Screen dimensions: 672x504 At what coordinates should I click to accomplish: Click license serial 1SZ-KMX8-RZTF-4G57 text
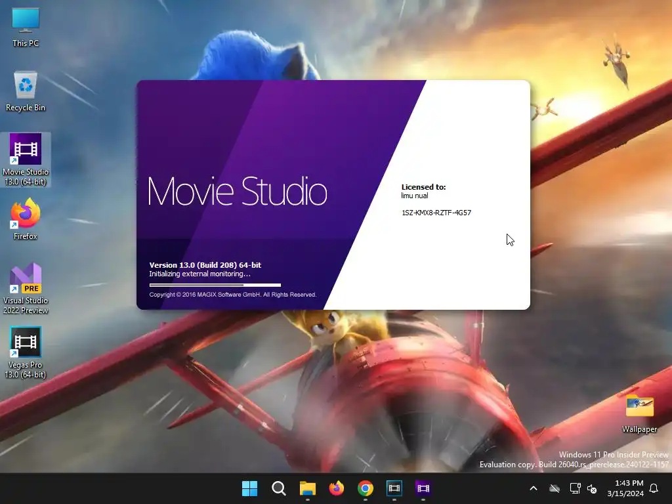[436, 213]
